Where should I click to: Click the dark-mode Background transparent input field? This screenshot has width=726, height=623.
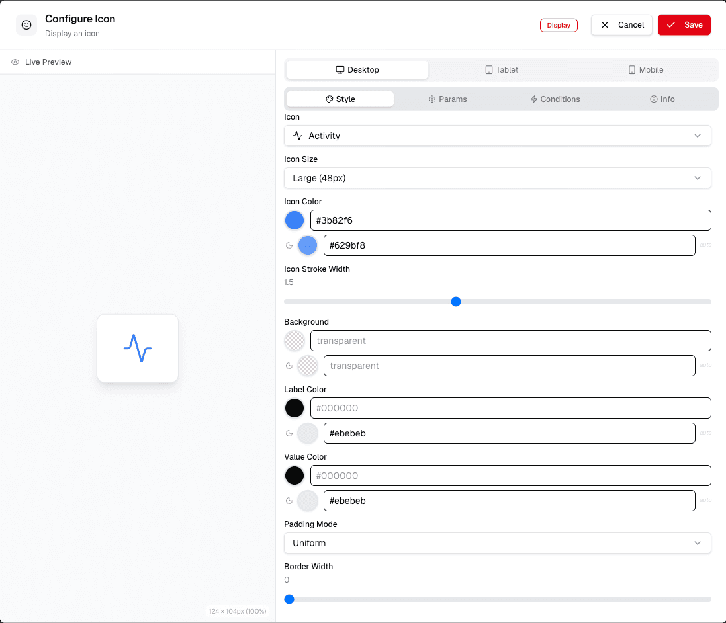coord(510,366)
